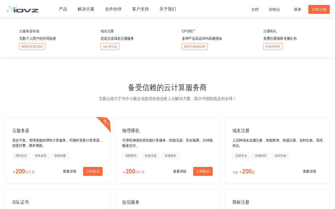This screenshot has width=335, height=209.
Task: View 查看详情 for 云服务器
Action: [x=70, y=171]
